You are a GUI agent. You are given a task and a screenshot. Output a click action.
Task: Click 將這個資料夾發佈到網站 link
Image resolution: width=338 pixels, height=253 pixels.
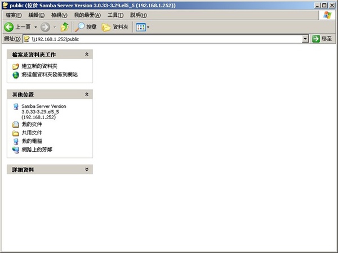pos(50,75)
